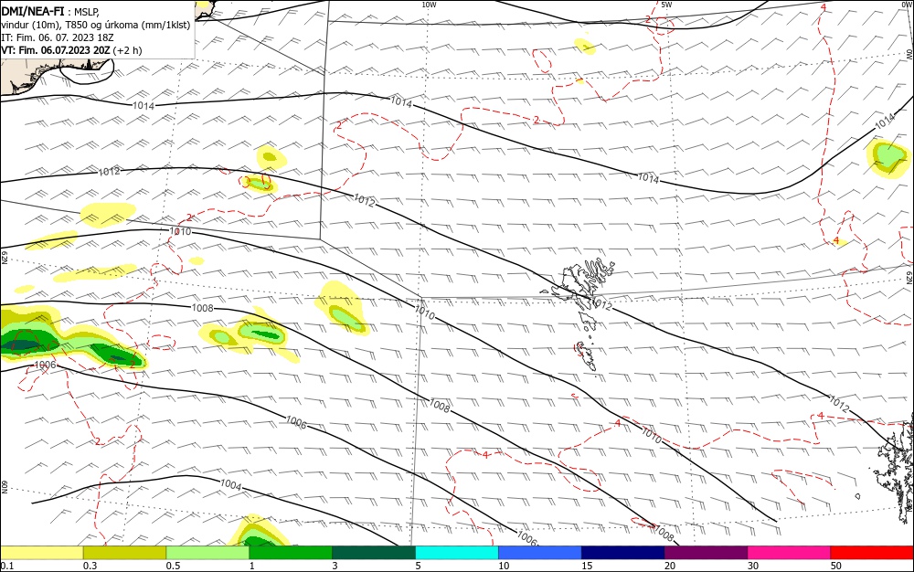Click the 0.1 legend value
914x572 pixels.
pos(7,566)
